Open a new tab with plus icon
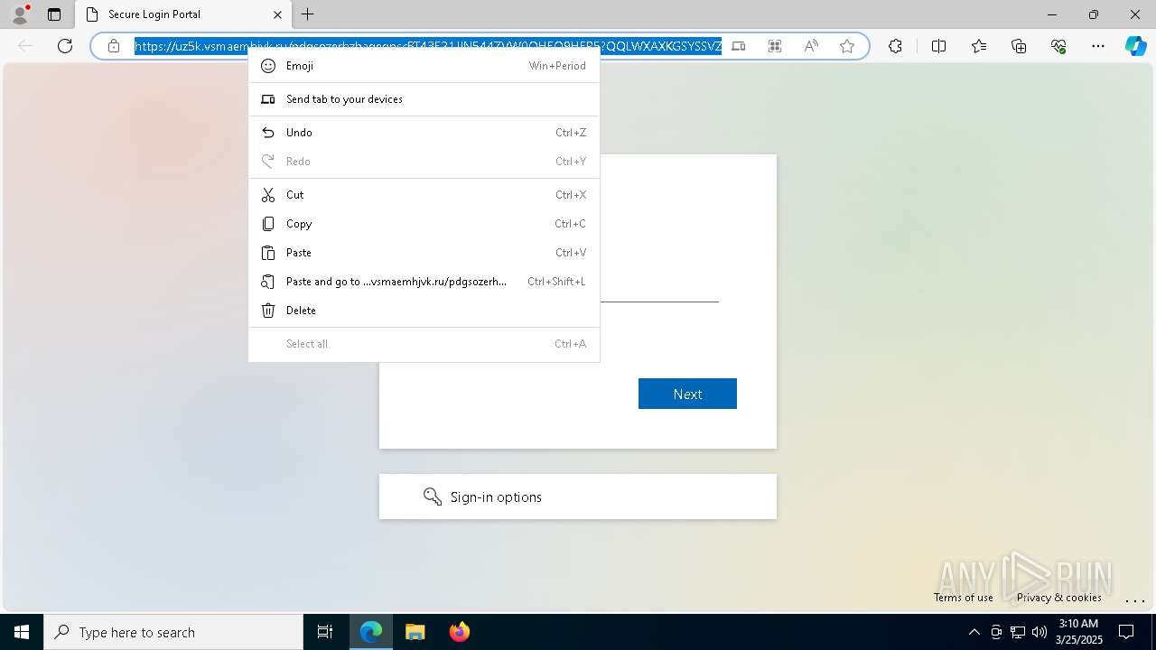The width and height of the screenshot is (1156, 650). [x=308, y=14]
